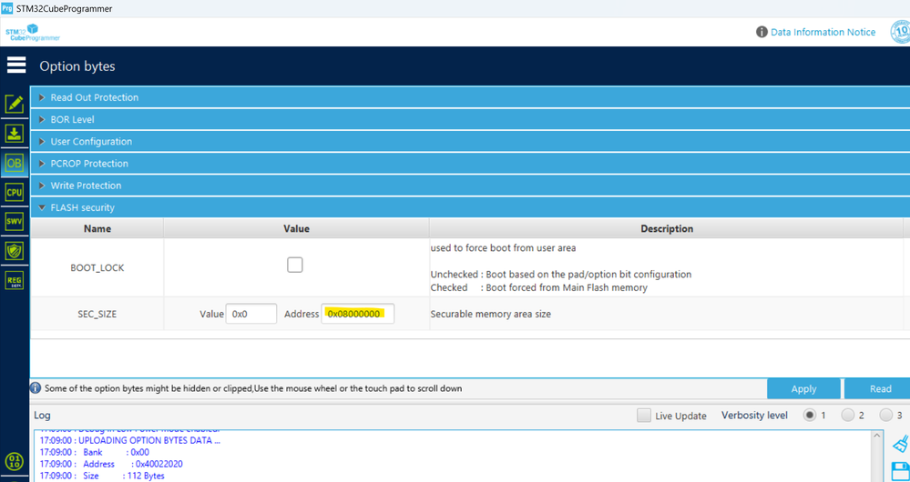Expand the Write Protection section
This screenshot has height=482, width=910.
pyautogui.click(x=470, y=186)
